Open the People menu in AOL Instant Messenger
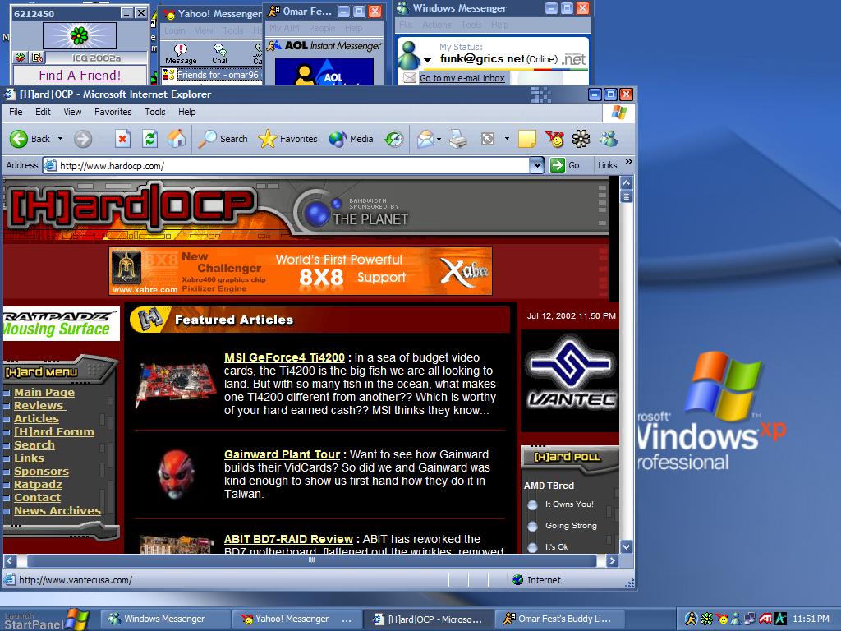The height and width of the screenshot is (631, 841). (322, 28)
